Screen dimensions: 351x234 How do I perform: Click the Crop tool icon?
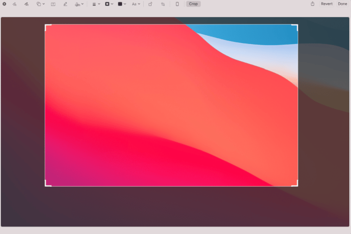click(163, 4)
